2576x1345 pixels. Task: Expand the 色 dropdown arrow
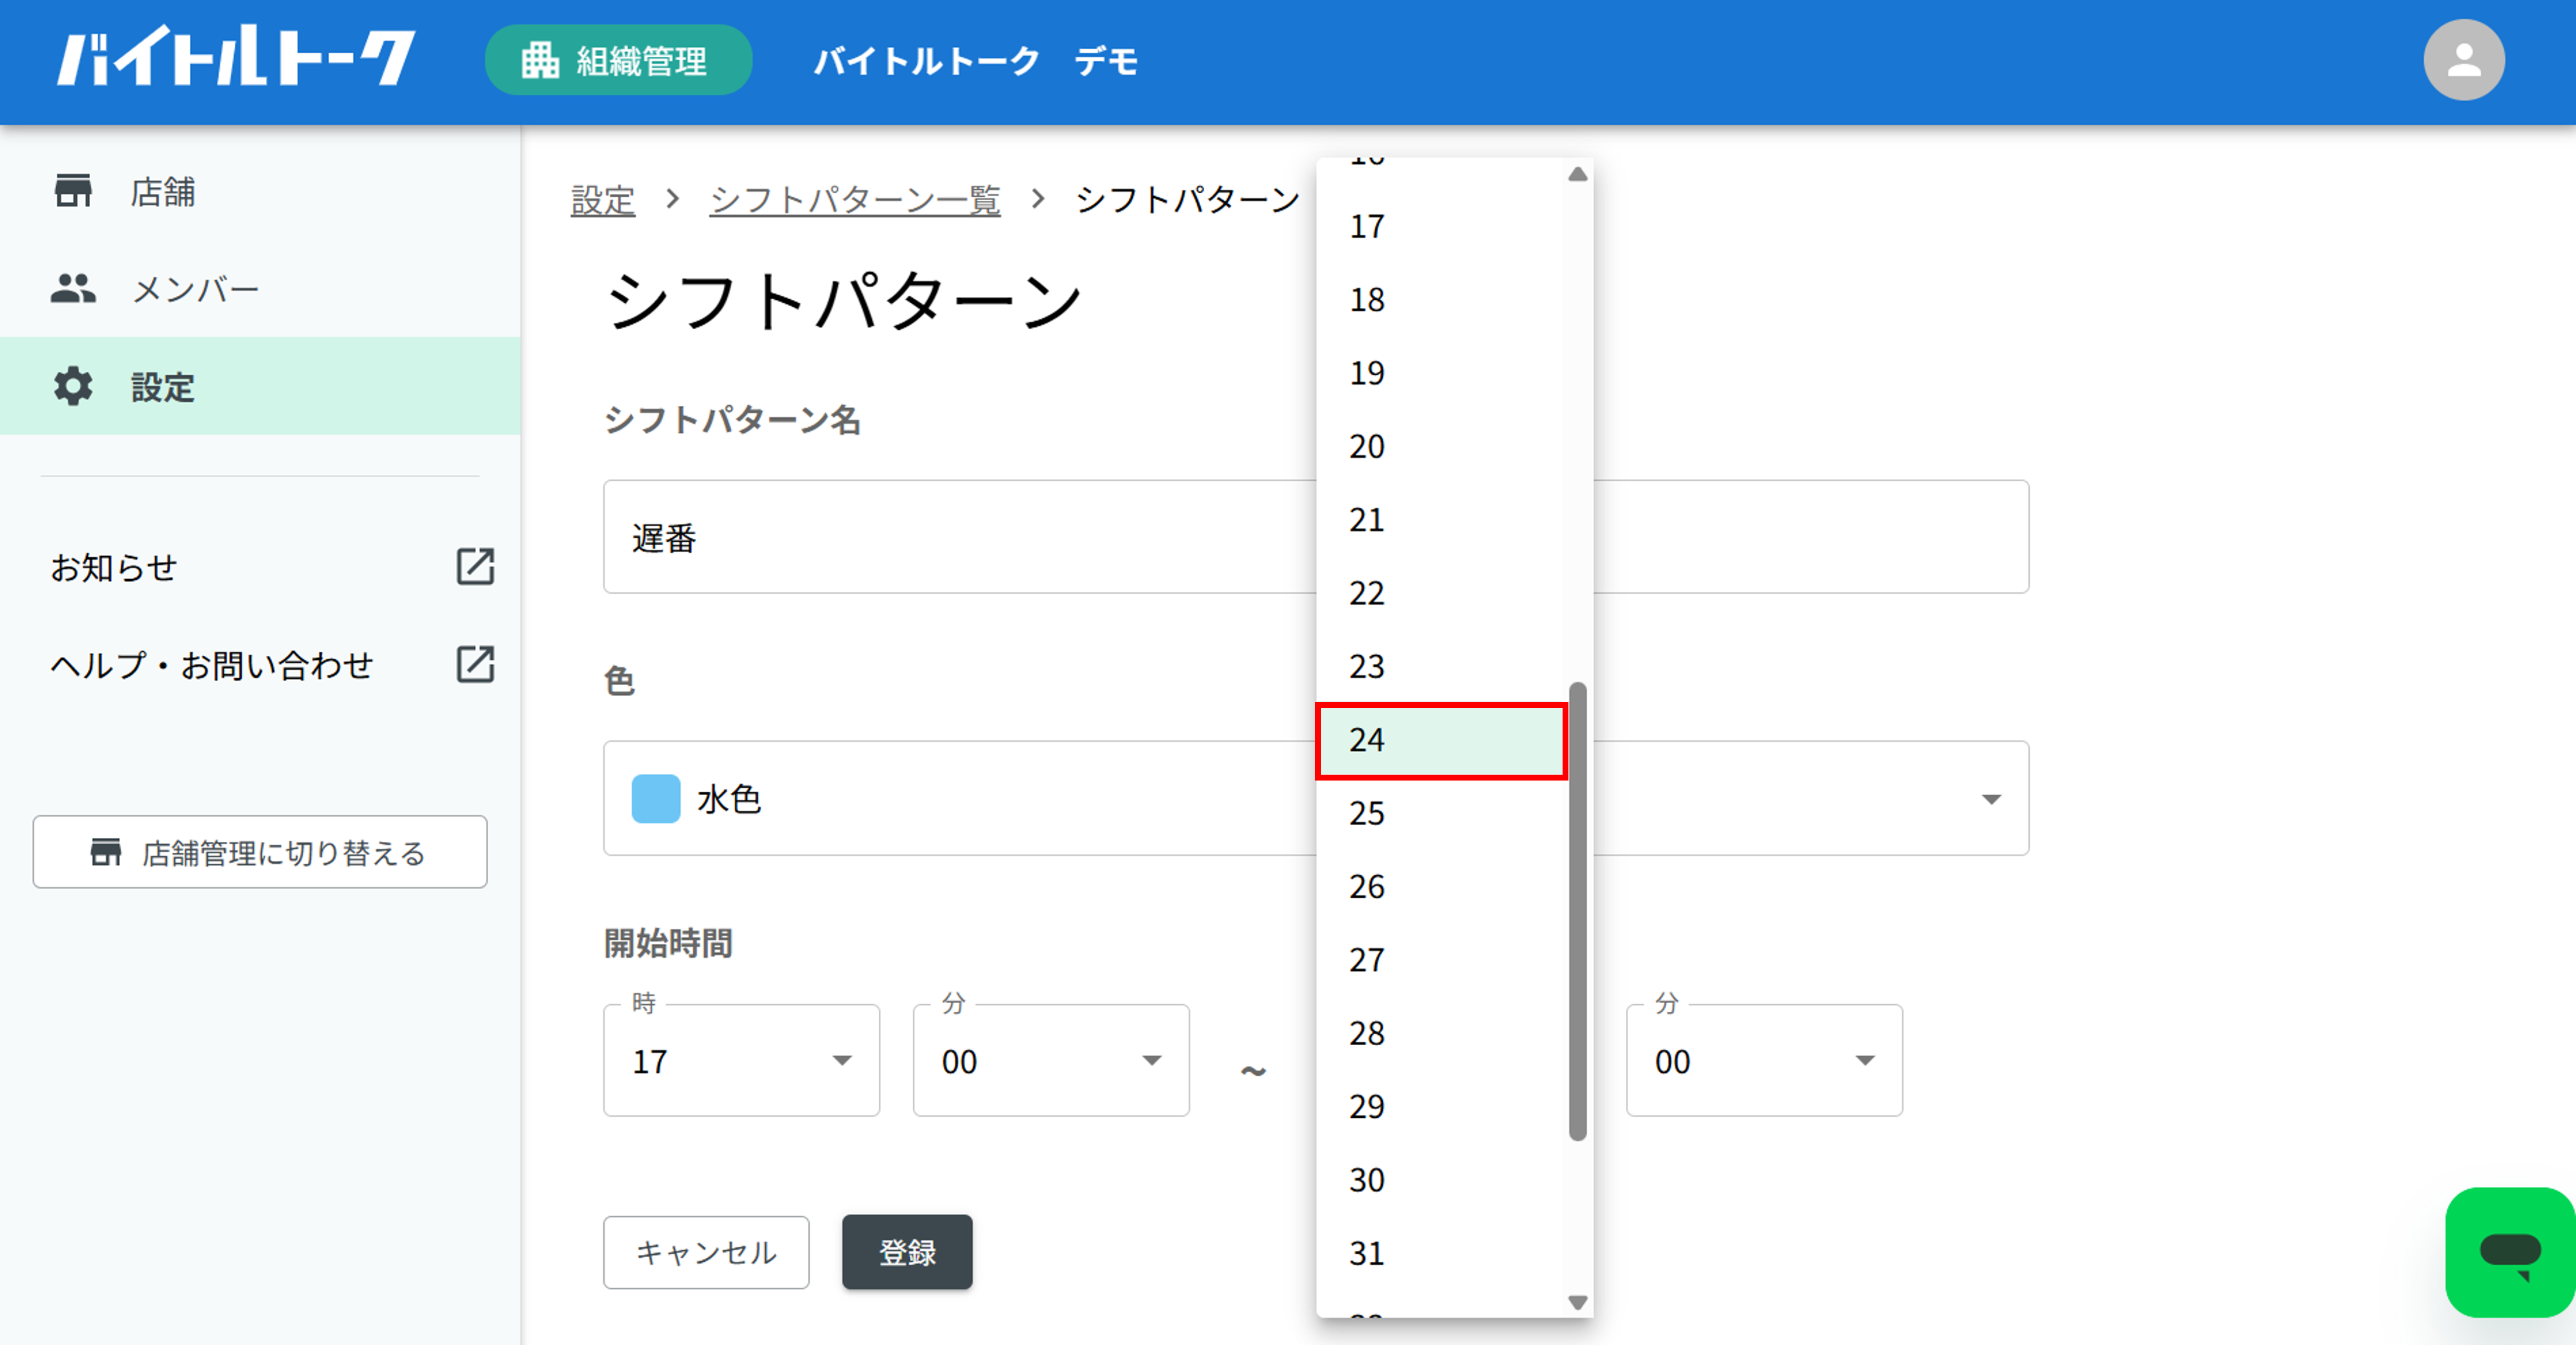click(x=1991, y=799)
